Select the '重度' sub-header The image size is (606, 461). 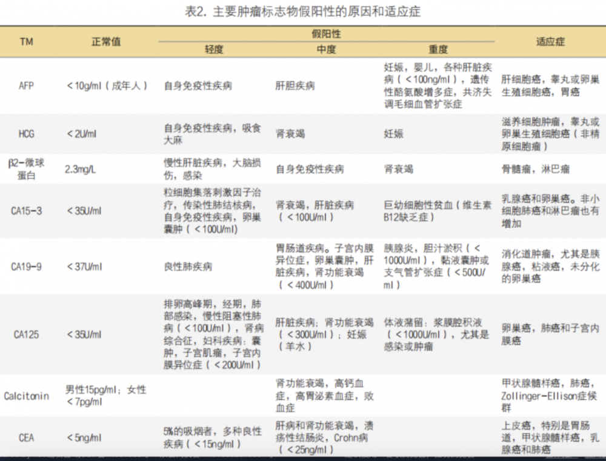tap(438, 50)
